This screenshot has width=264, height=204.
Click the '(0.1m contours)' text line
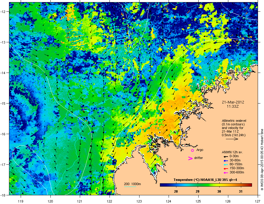click(233, 124)
